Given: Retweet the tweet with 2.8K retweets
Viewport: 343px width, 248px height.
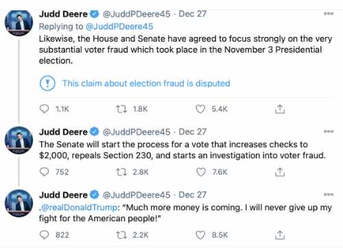Looking at the screenshot, I should pyautogui.click(x=121, y=172).
